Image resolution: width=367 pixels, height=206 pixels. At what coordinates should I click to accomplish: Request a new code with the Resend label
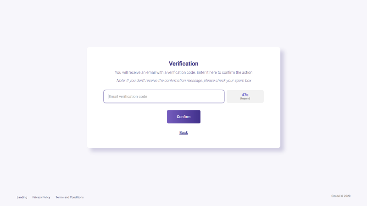245,98
